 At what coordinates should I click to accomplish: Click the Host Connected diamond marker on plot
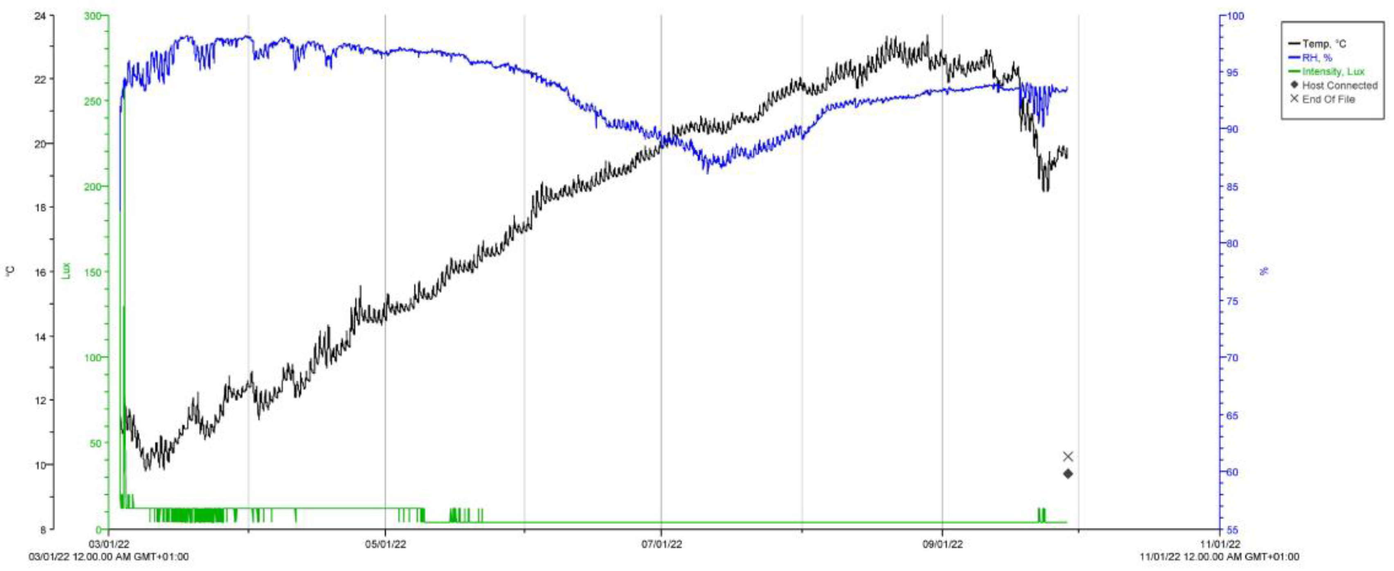(x=1068, y=474)
